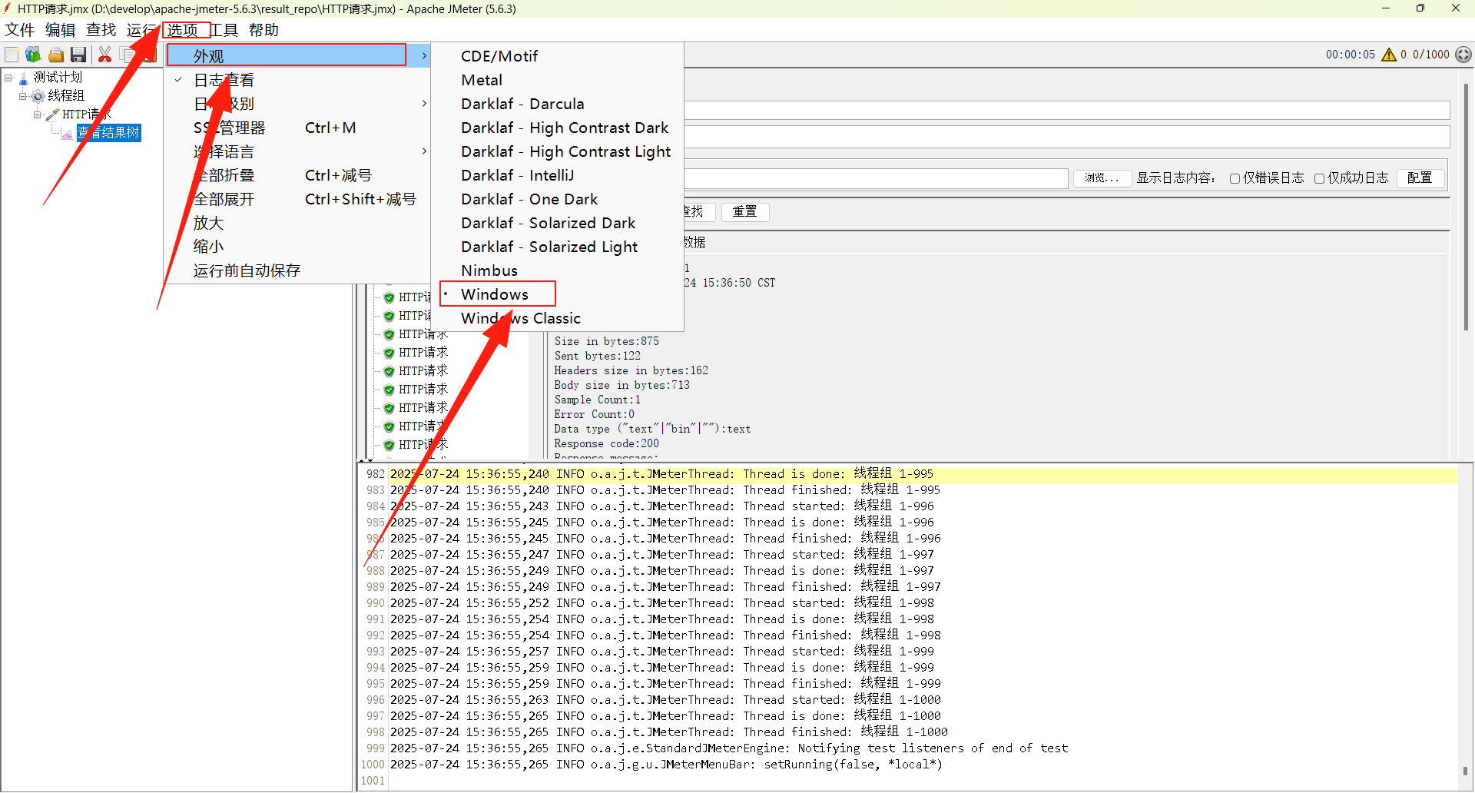
Task: Click the 浏览... button
Action: point(1102,178)
